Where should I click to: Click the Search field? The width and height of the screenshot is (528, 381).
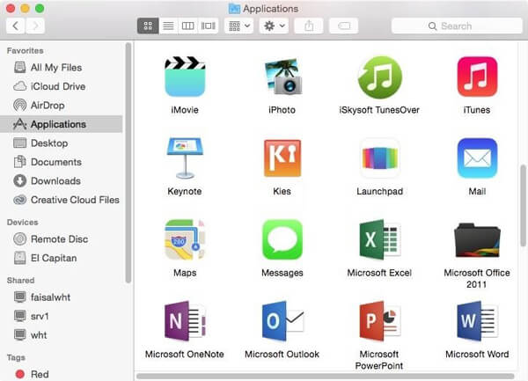(456, 26)
